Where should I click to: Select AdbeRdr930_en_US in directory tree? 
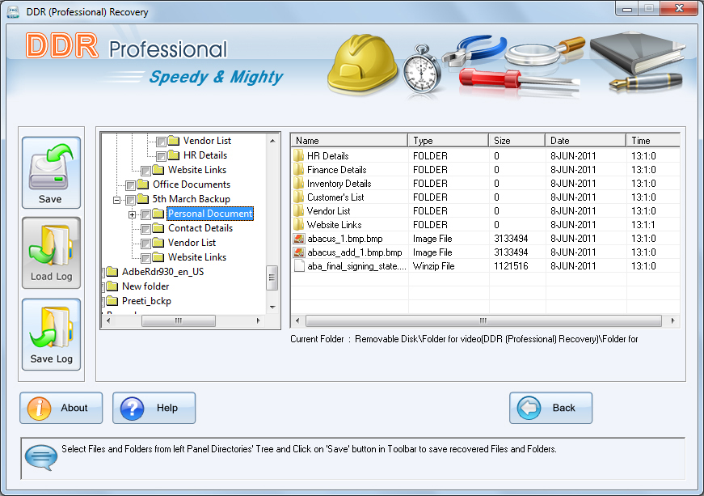click(163, 272)
